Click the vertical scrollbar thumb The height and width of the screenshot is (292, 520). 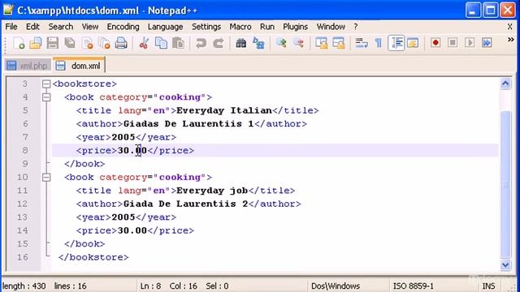click(505, 184)
